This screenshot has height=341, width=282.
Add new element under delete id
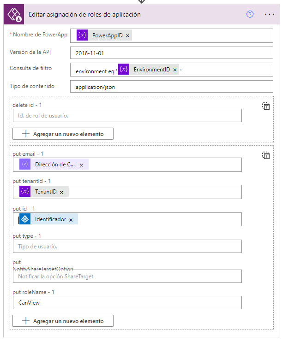click(x=63, y=134)
